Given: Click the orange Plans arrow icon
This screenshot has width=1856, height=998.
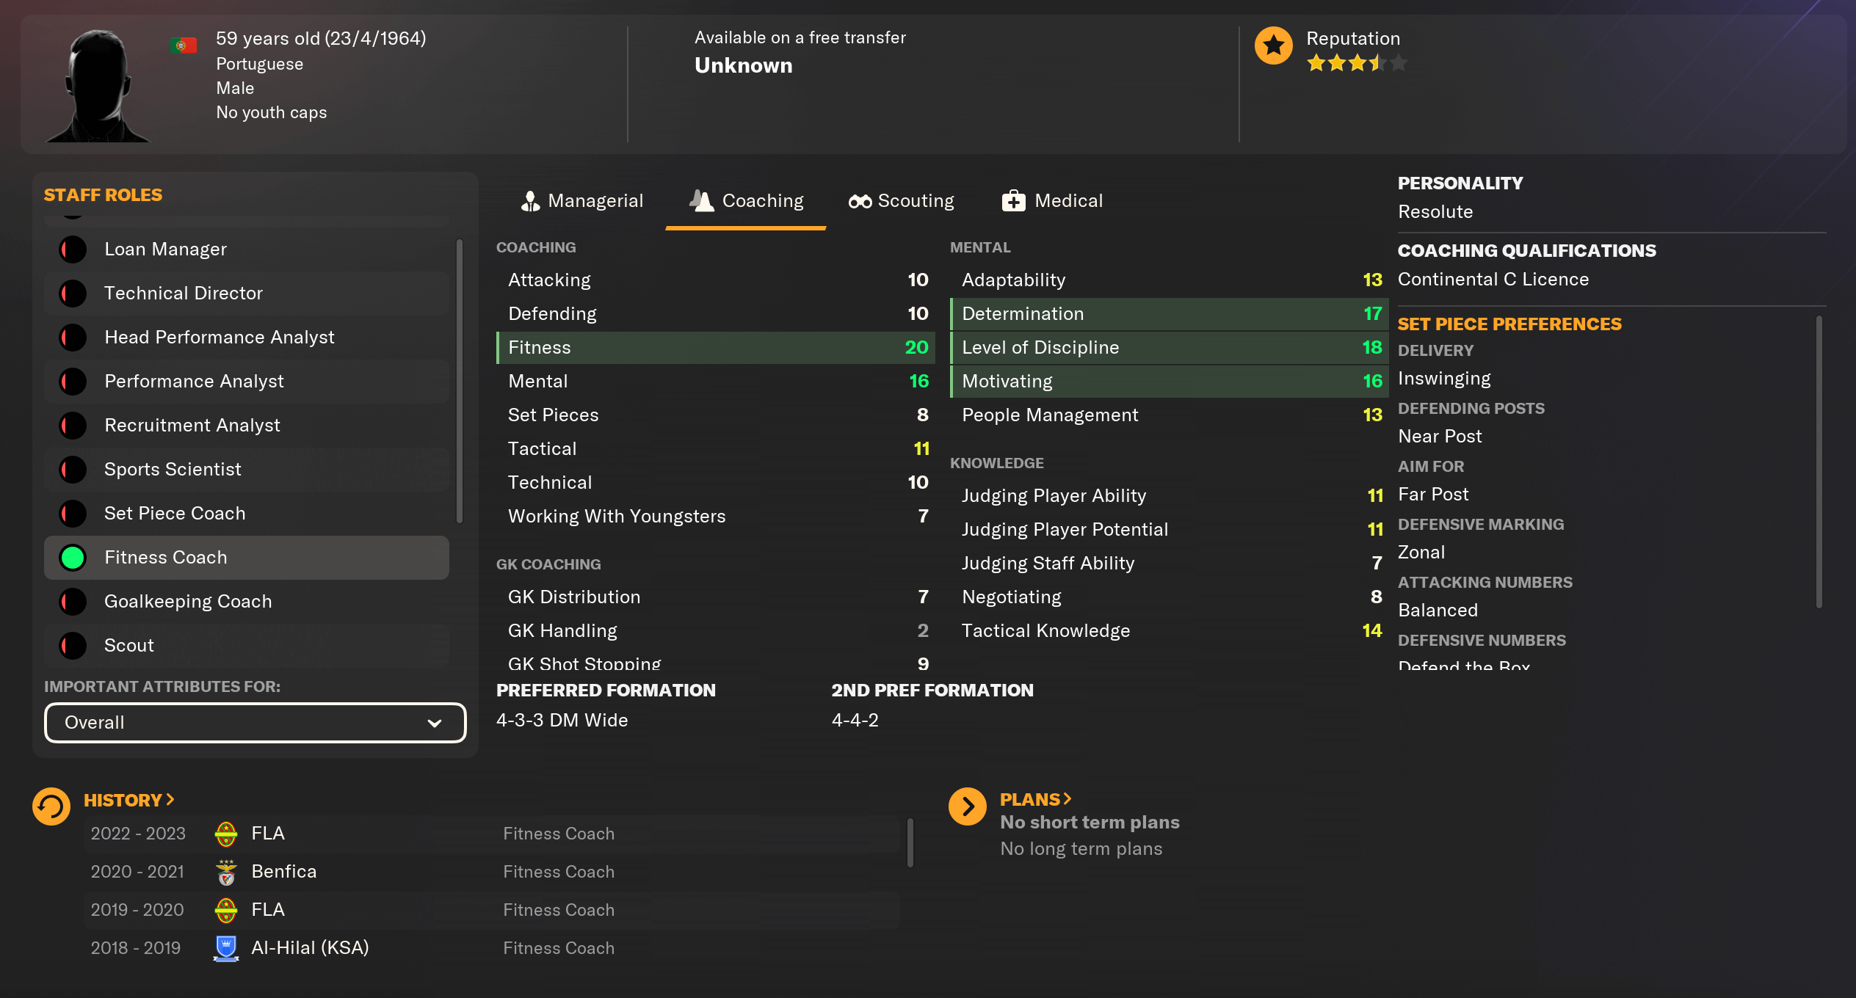Looking at the screenshot, I should (x=967, y=806).
